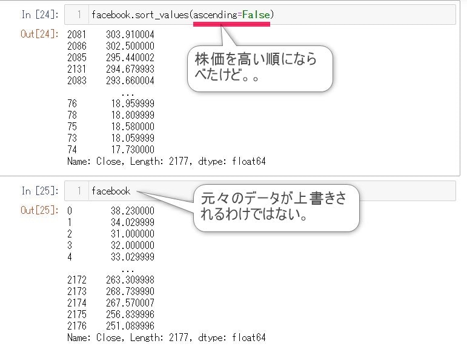Click the ascending=False argument in code

pos(232,15)
